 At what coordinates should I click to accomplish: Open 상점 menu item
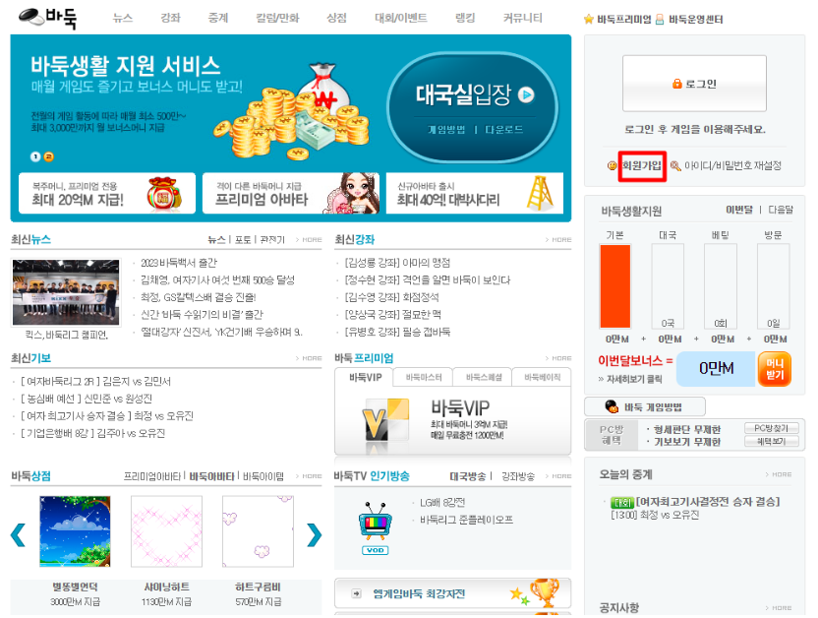(x=336, y=18)
